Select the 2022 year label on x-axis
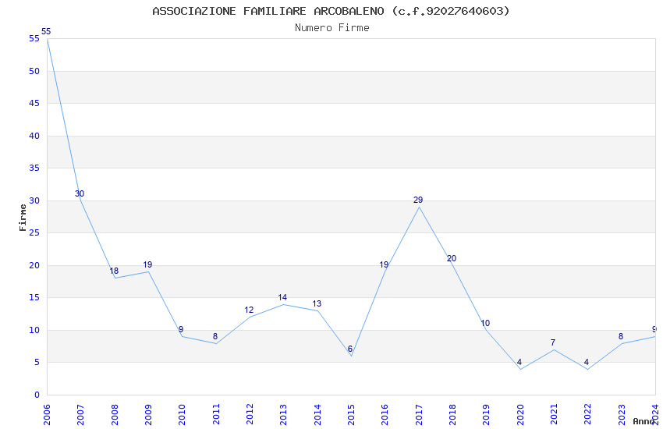 click(588, 415)
